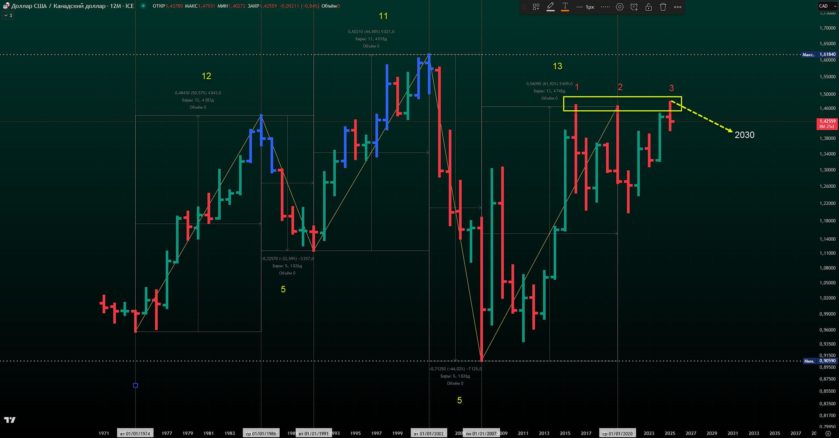Change text color using the T icon
Viewport: 839px width, 438px height.
click(x=565, y=7)
